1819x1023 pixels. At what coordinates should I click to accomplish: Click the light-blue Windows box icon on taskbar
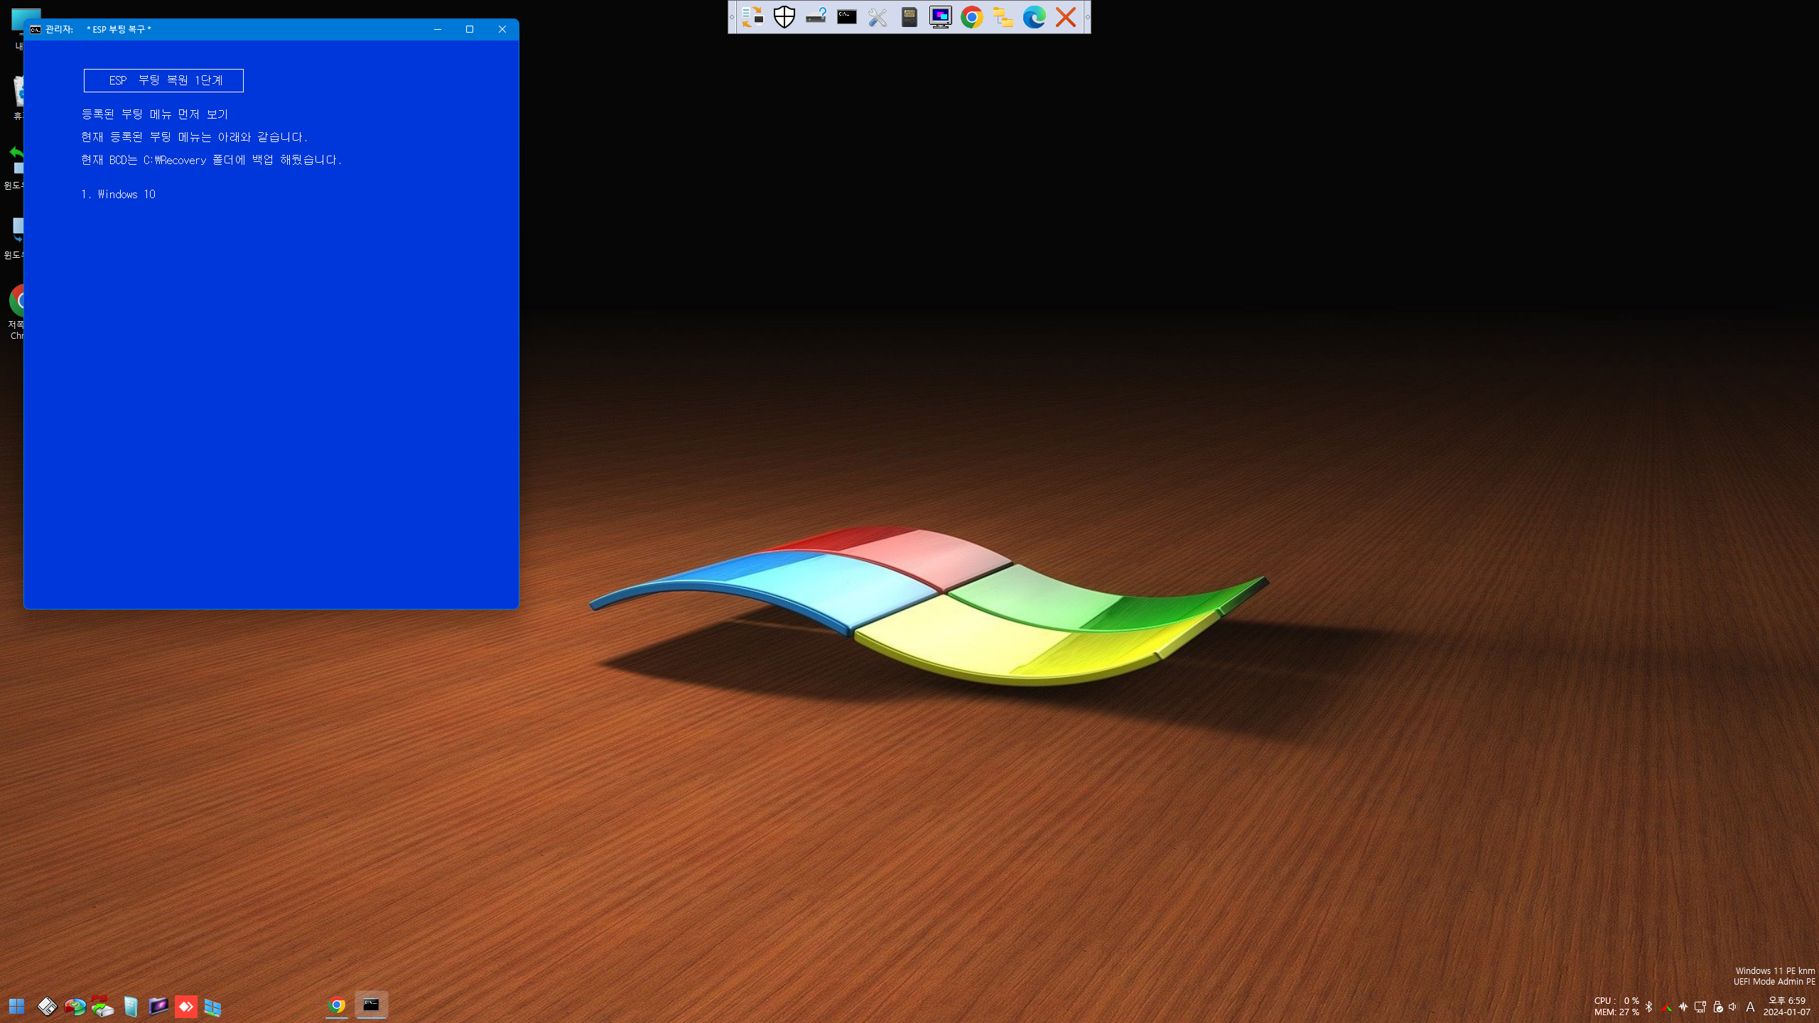pos(131,1006)
